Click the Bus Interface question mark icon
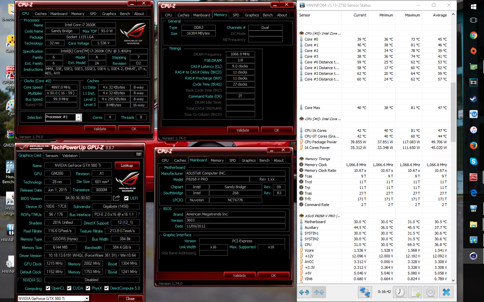The height and width of the screenshot is (302, 484). pyautogui.click(x=138, y=214)
